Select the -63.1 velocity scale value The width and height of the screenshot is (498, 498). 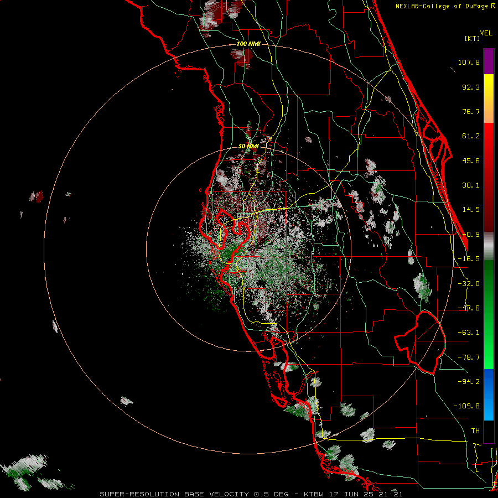tap(469, 333)
